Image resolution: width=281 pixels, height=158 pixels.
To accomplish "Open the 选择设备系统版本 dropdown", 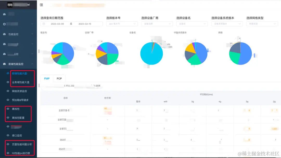I will [x=227, y=24].
